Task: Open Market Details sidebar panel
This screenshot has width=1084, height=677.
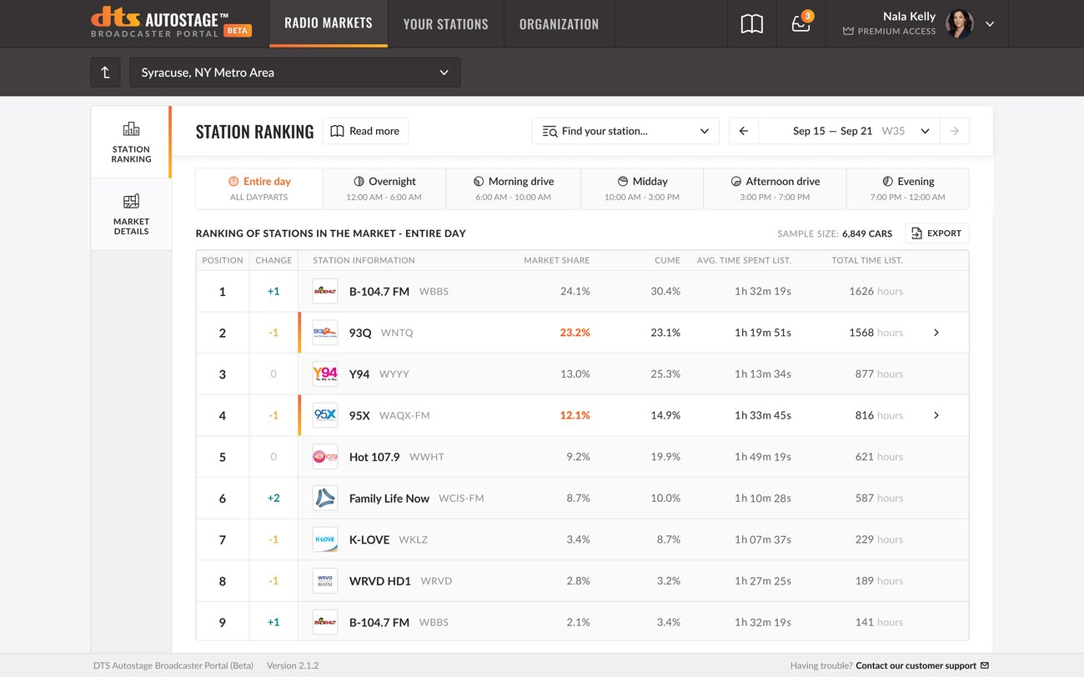Action: point(131,214)
